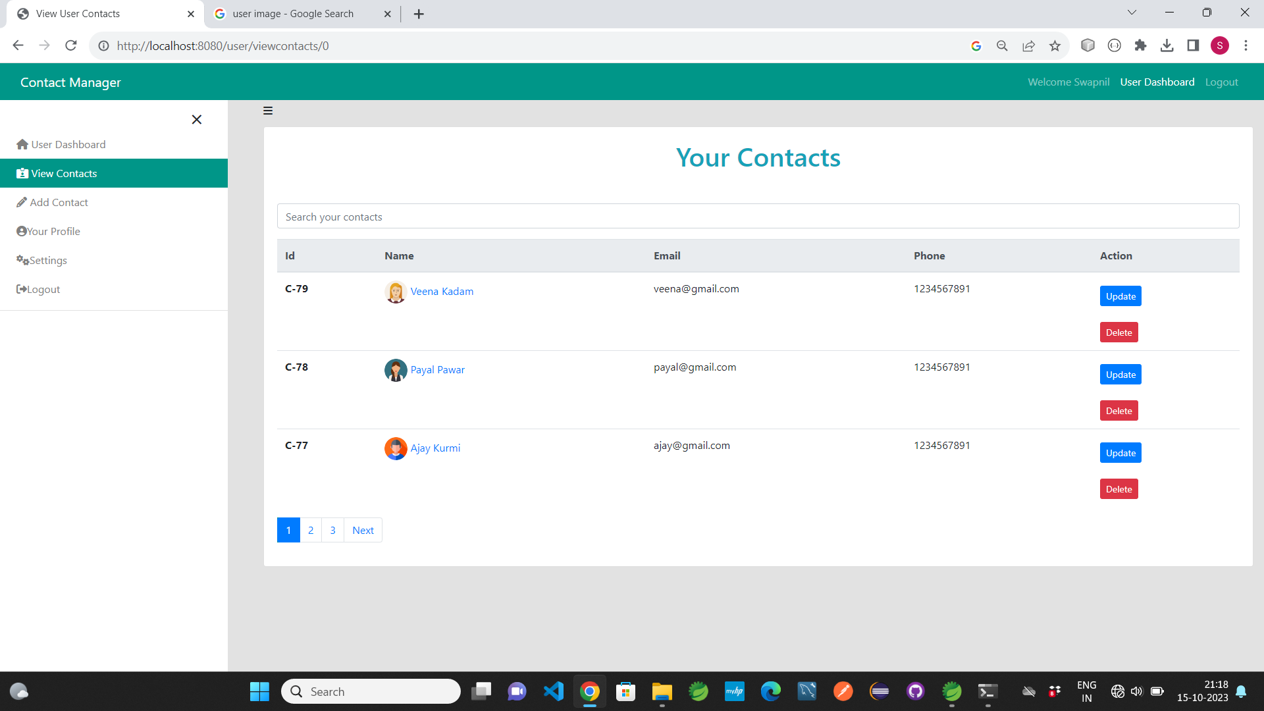The width and height of the screenshot is (1264, 711).
Task: Click Next in pagination
Action: tap(363, 530)
